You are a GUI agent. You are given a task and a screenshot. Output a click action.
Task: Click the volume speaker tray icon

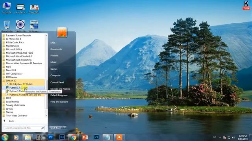pos(233,137)
